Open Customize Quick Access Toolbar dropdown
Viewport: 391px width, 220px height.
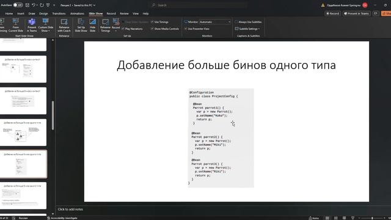tap(54, 5)
